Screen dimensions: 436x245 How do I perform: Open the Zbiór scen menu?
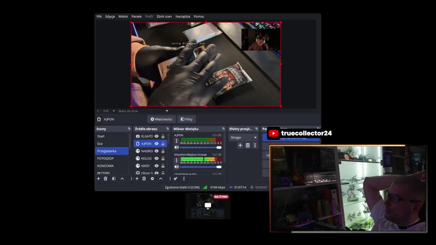[x=164, y=16]
